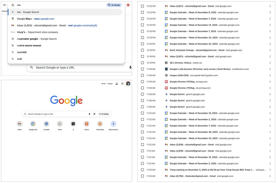Click the large 'Search Google or type a URL' box below suggestions

[80, 67]
